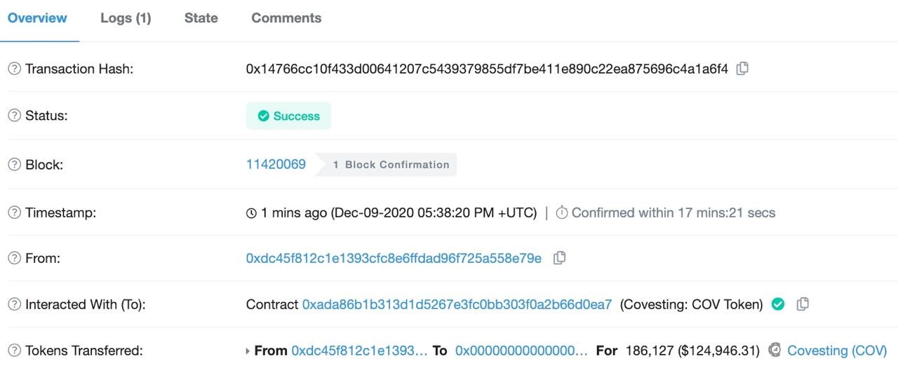Expand the token transfer arrow before From
The height and width of the screenshot is (373, 898).
pos(248,351)
